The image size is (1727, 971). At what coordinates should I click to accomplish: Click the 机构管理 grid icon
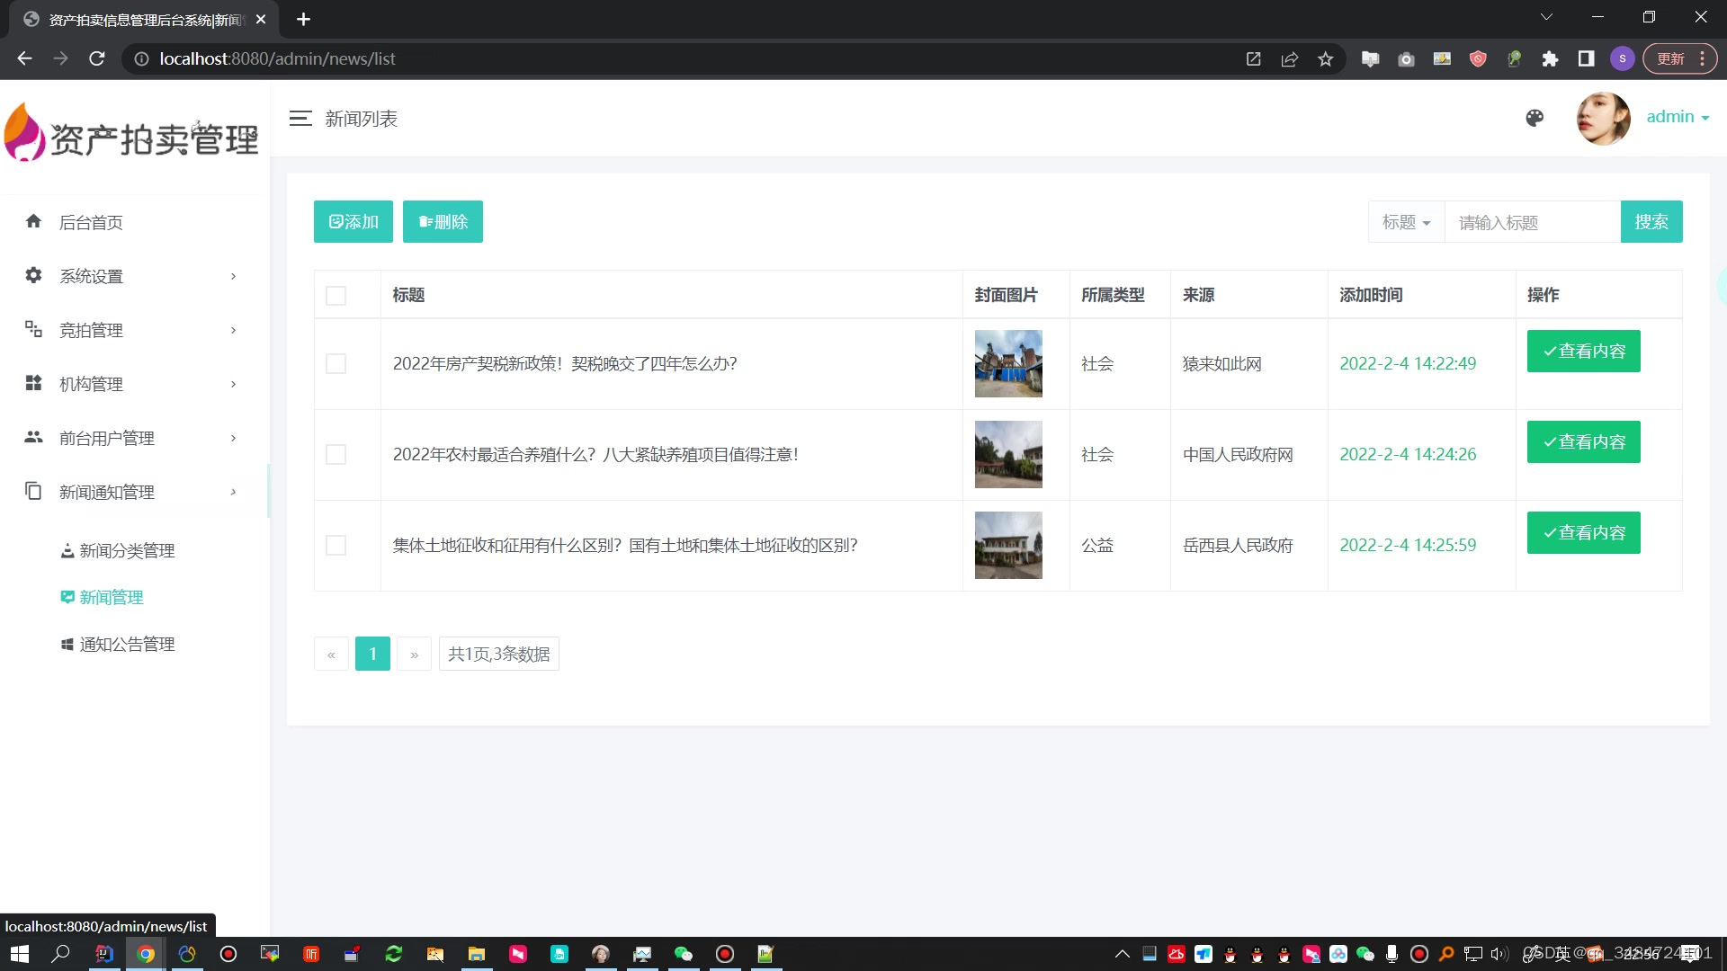[33, 383]
